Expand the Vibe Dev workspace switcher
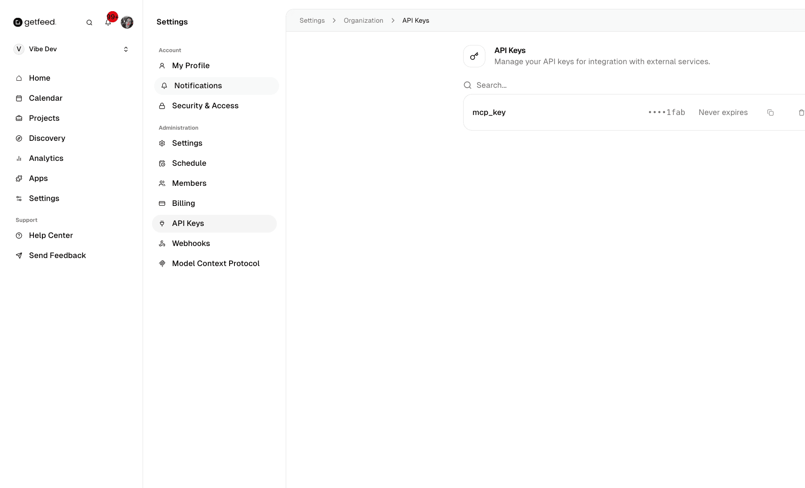Image resolution: width=805 pixels, height=488 pixels. [x=126, y=49]
